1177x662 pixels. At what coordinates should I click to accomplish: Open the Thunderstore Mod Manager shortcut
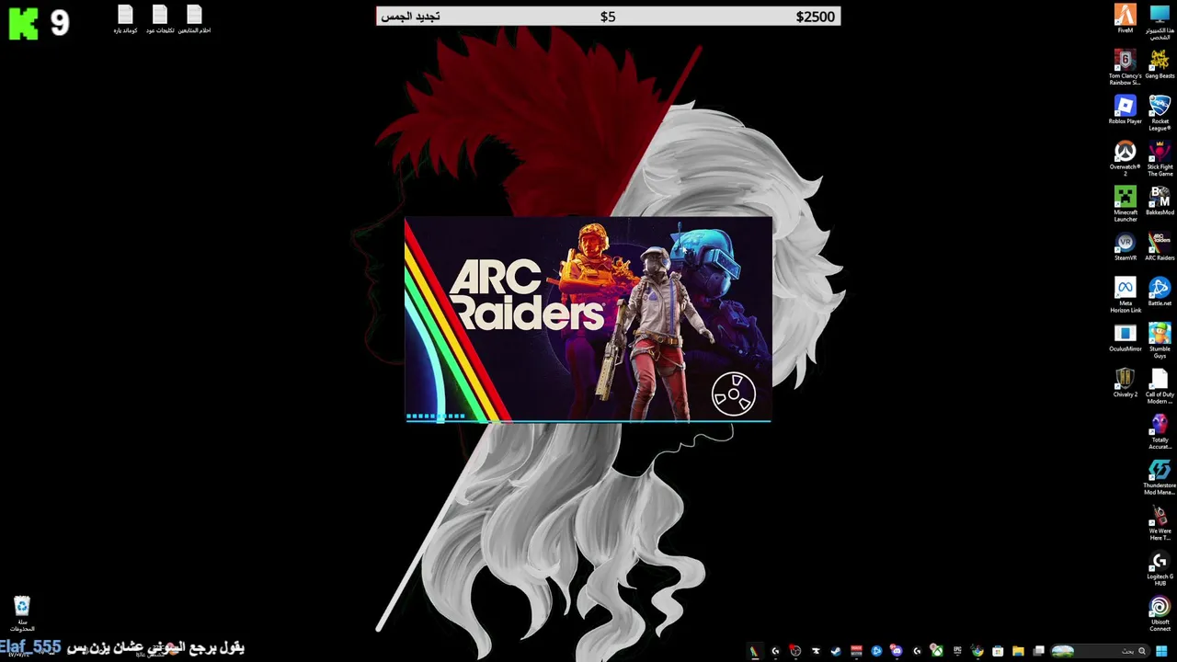[x=1160, y=477]
